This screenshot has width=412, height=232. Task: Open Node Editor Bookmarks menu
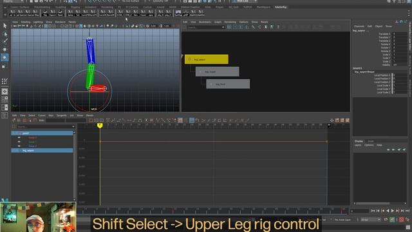click(205, 22)
